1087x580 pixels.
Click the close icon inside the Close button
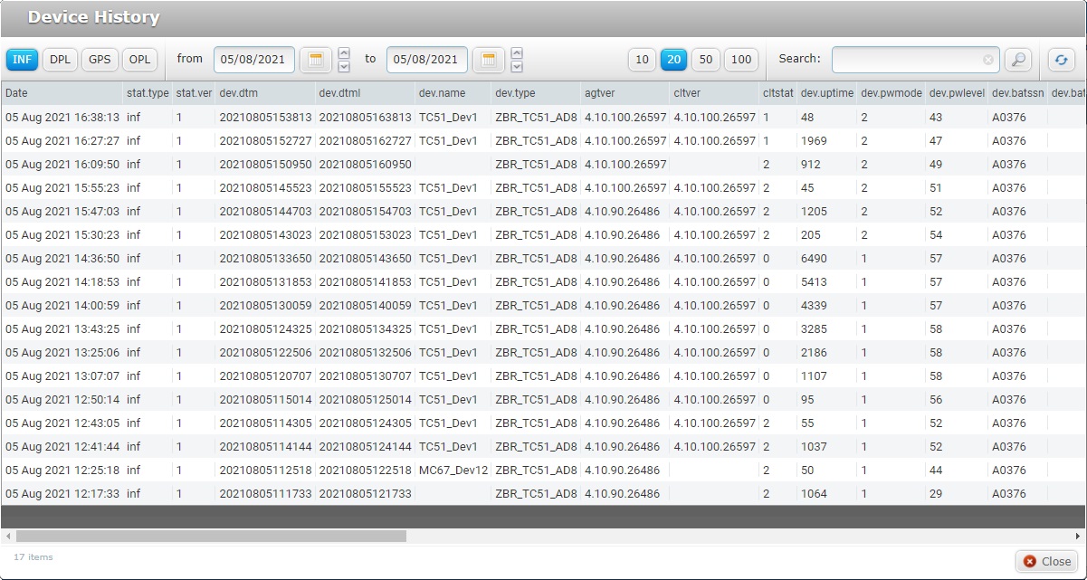tap(1030, 561)
